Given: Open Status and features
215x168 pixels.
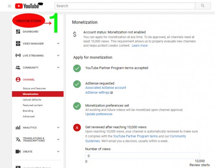Looking at the screenshot, I should click(34, 88).
